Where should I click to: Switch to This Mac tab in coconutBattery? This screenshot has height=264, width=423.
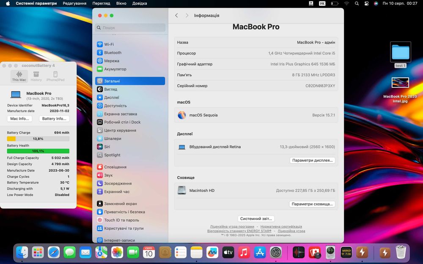19,76
